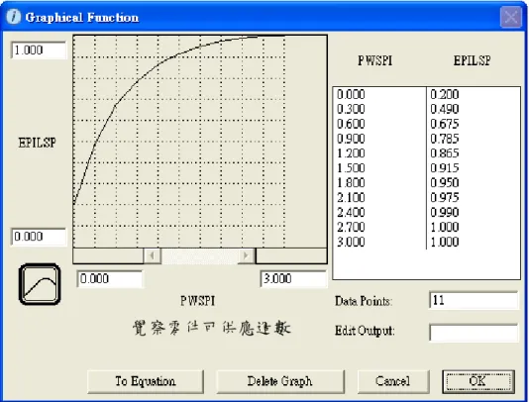Click the Cancel button
The image size is (529, 402).
393,381
